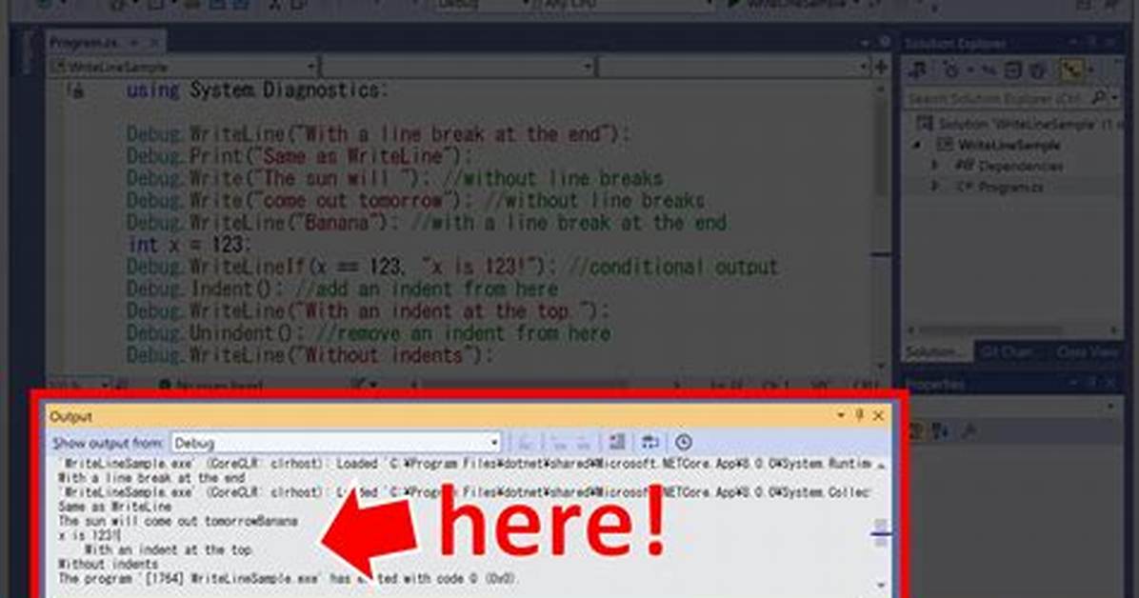Click the Clear All icon in Output toolbar
This screenshot has height=598, width=1139.
[617, 442]
